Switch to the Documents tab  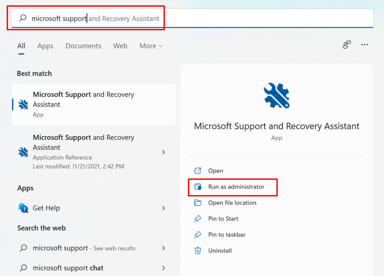(x=83, y=46)
